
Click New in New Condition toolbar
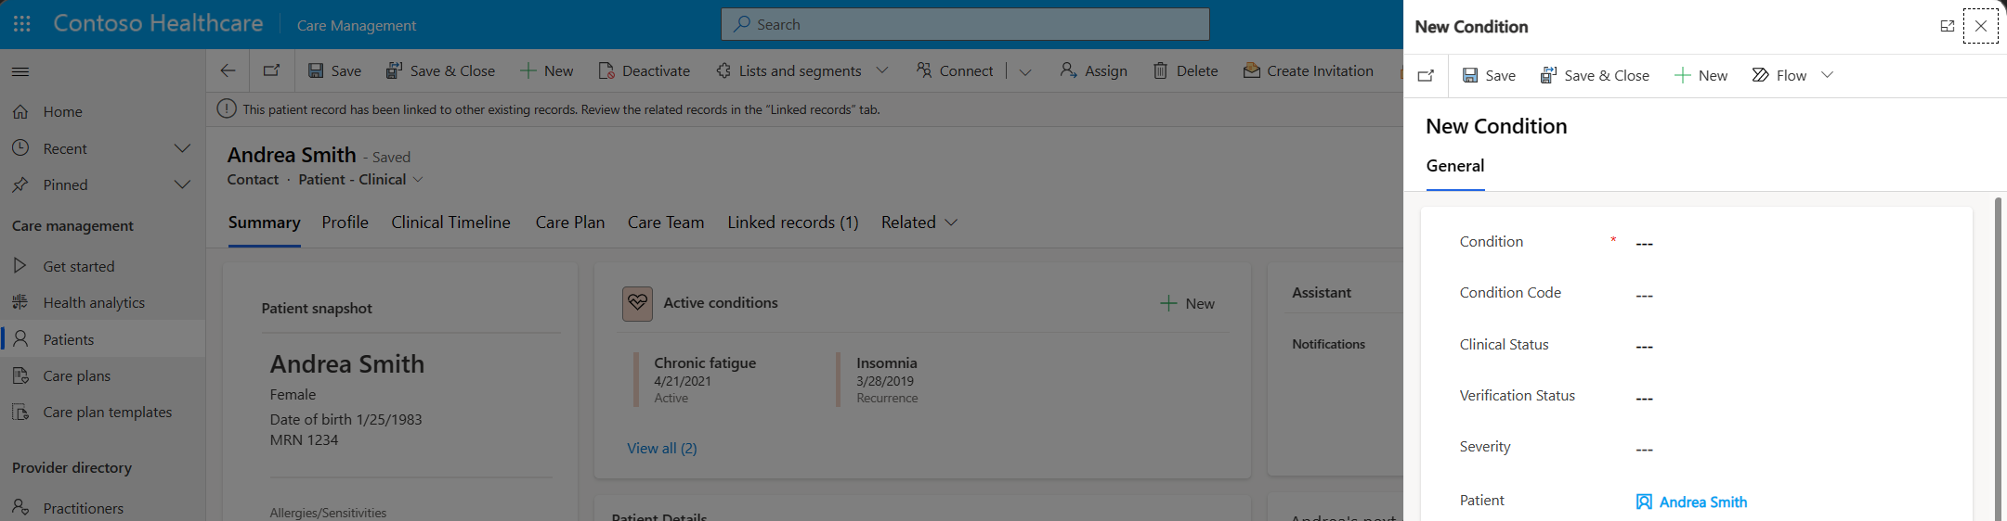point(1701,75)
